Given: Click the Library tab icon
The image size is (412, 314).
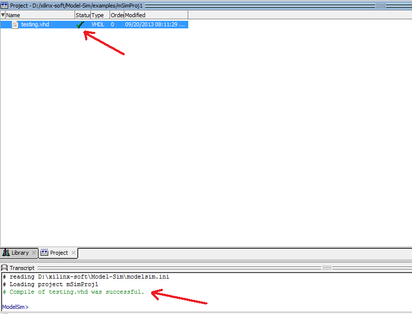Looking at the screenshot, I should (6, 253).
